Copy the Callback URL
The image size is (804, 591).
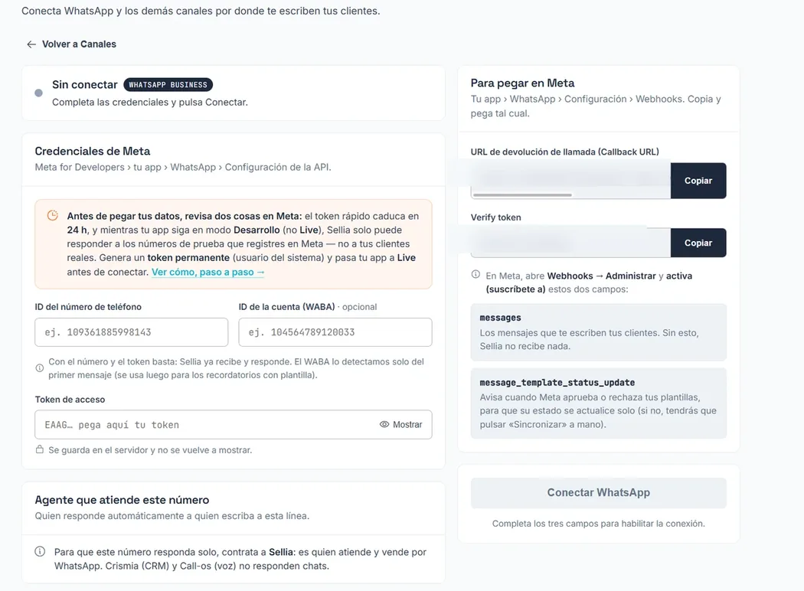[698, 181]
